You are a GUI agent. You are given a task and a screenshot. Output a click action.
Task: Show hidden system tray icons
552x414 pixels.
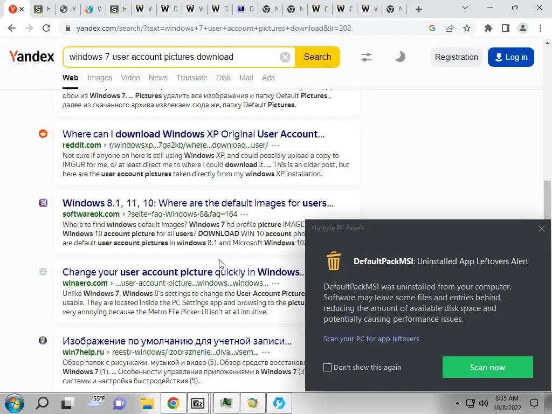(x=457, y=403)
